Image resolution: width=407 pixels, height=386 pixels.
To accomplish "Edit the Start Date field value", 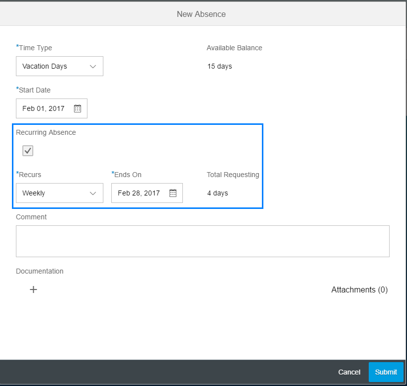I will coord(51,108).
